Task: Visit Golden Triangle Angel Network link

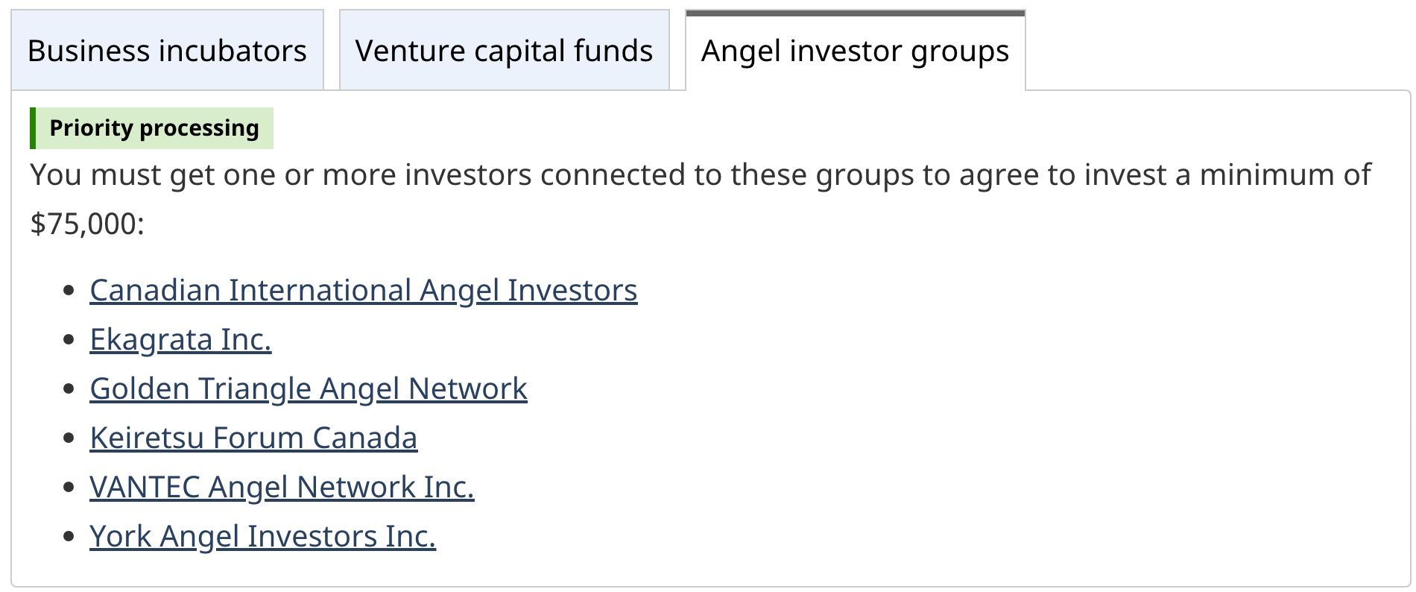Action: (x=308, y=388)
